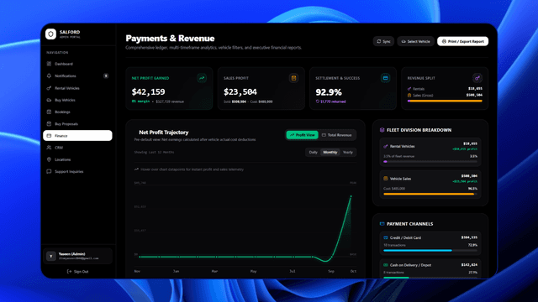The image size is (538, 302).
Task: Click the Credit / Debit Card icon
Action: pyautogui.click(x=386, y=237)
